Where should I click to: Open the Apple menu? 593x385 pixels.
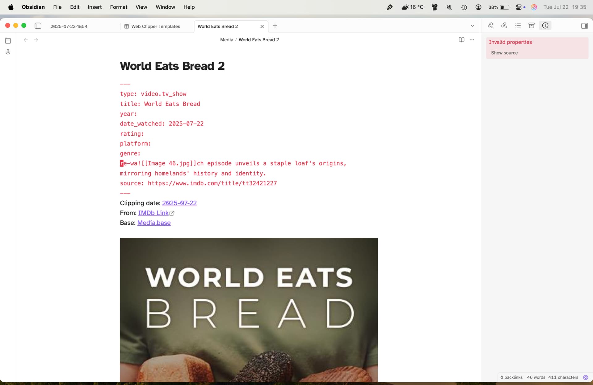[x=11, y=7]
